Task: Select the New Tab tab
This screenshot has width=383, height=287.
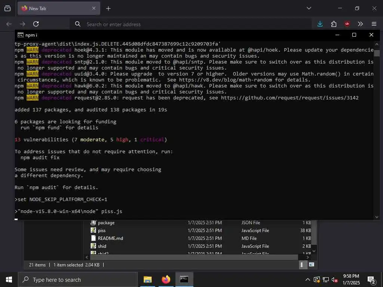Action: [59, 8]
